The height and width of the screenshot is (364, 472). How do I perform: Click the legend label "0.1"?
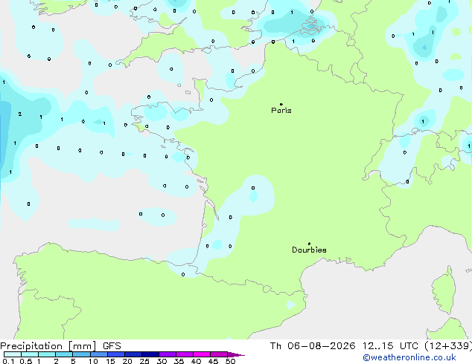point(7,361)
